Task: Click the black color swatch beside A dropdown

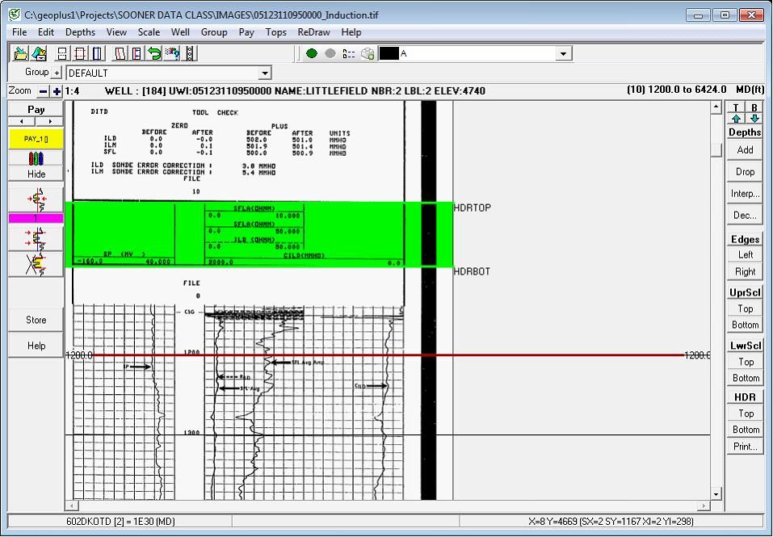Action: point(389,52)
